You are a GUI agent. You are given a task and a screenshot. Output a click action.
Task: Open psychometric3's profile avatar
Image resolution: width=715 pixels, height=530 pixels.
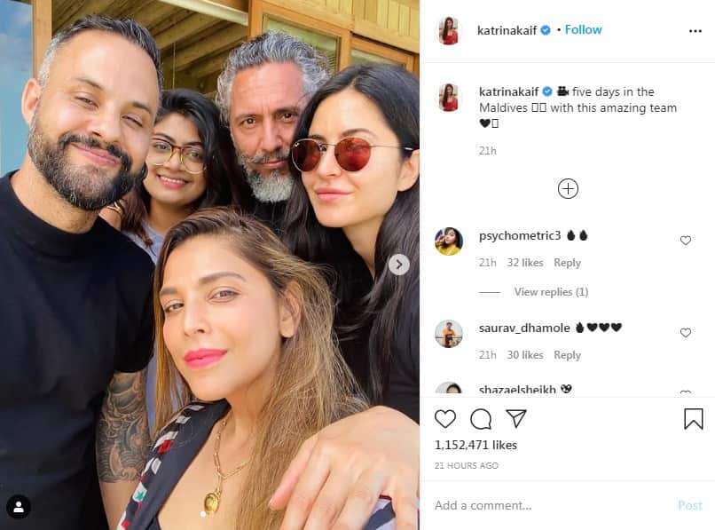pyautogui.click(x=449, y=241)
